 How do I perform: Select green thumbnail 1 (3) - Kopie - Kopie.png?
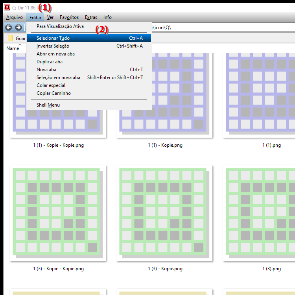click(x=58, y=213)
